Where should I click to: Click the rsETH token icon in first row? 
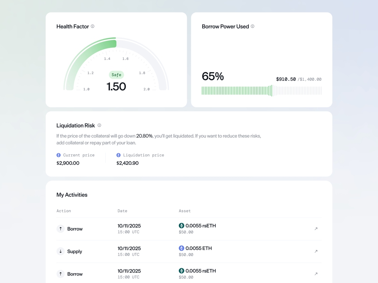[181, 226]
